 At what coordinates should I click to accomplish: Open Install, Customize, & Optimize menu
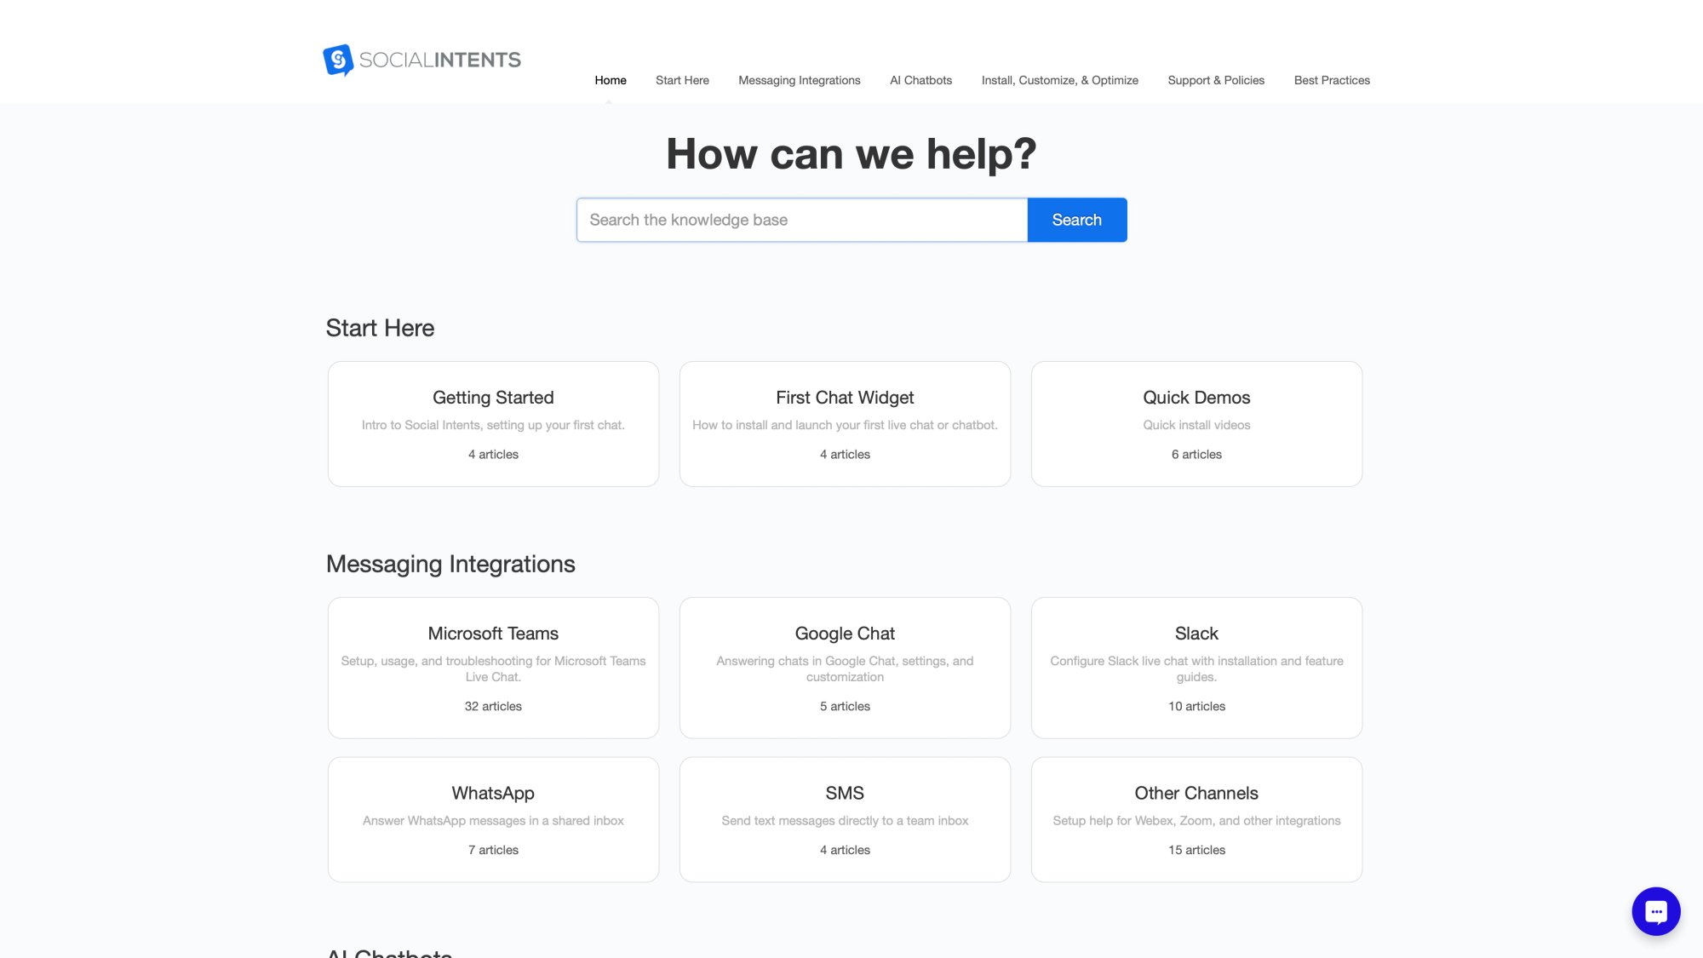click(1058, 80)
